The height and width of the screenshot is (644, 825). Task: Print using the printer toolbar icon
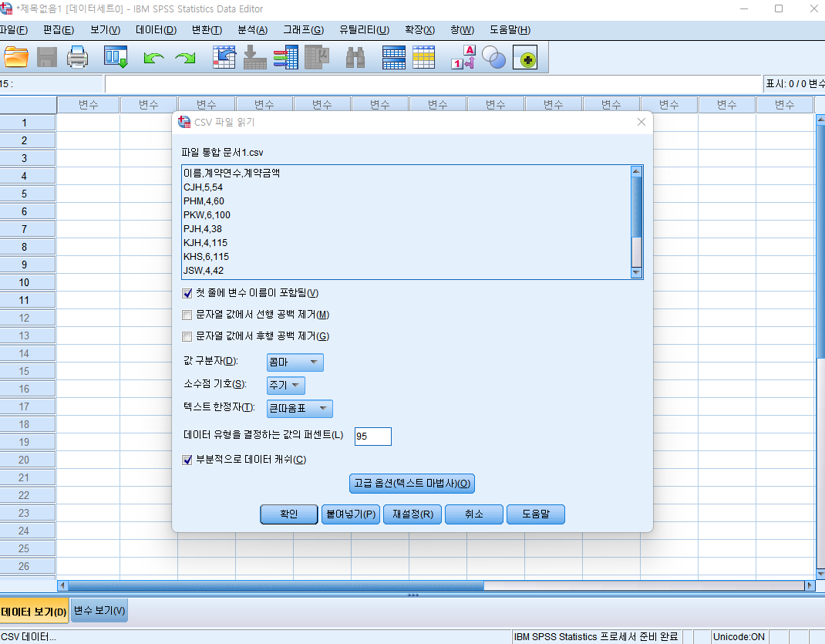pos(77,57)
